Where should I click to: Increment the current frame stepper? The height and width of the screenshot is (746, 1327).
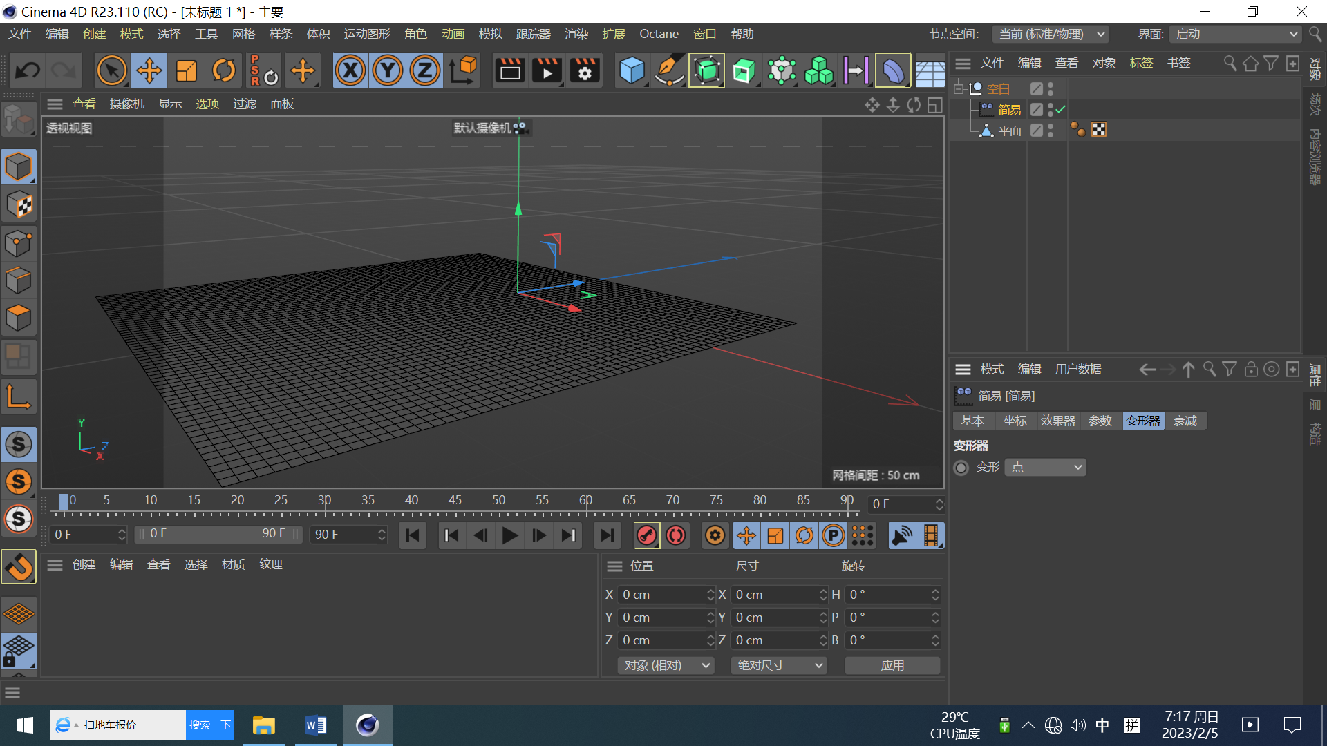pos(939,501)
